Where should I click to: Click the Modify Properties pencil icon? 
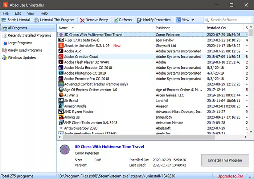click(139, 20)
